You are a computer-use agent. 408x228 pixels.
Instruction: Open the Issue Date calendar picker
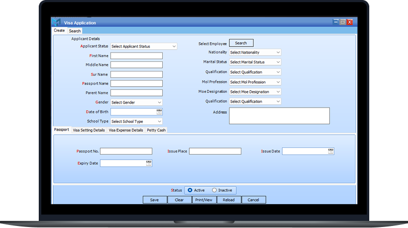point(330,151)
